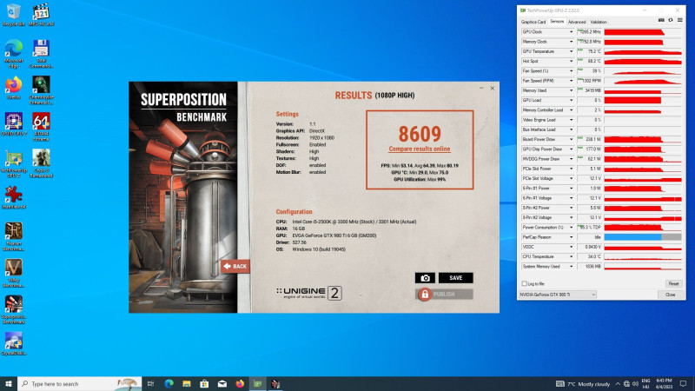Image resolution: width=695 pixels, height=391 pixels.
Task: Open the GPU Load sensor dropdown
Action: pyautogui.click(x=571, y=100)
